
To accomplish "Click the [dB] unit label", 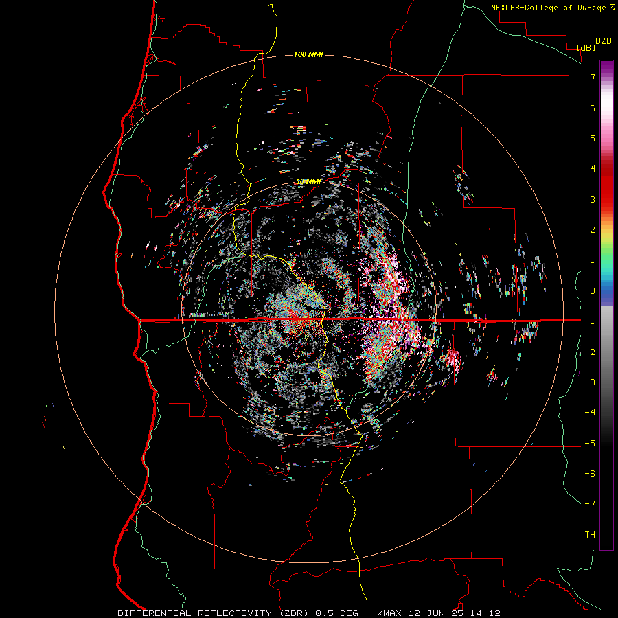I will (x=586, y=47).
